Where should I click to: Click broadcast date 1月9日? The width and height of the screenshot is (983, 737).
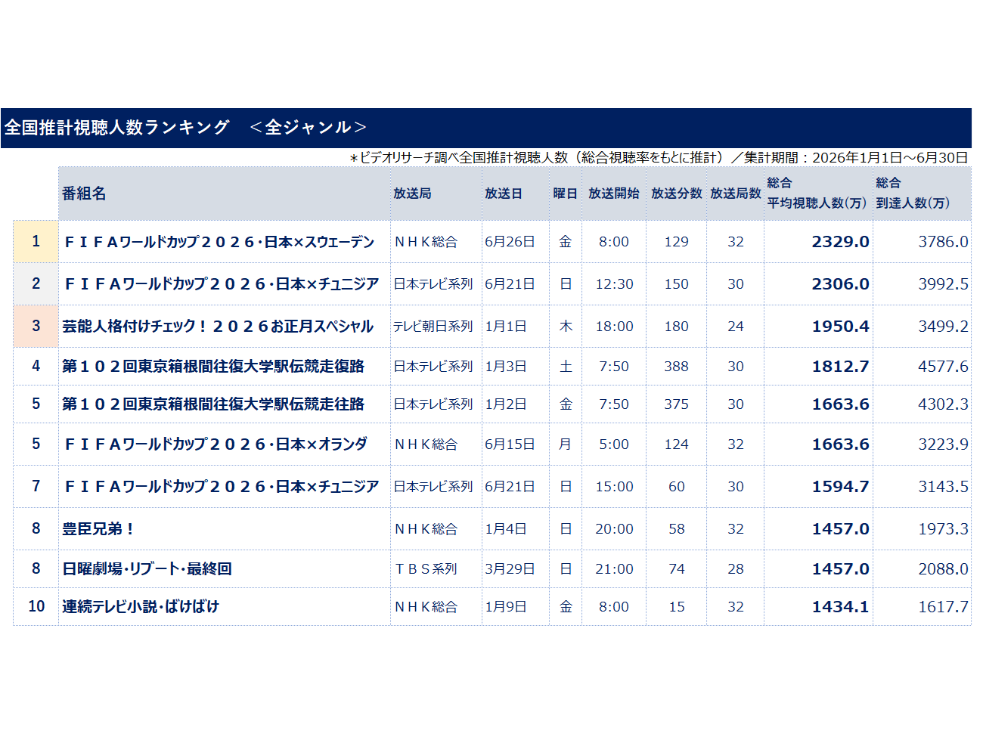(506, 607)
